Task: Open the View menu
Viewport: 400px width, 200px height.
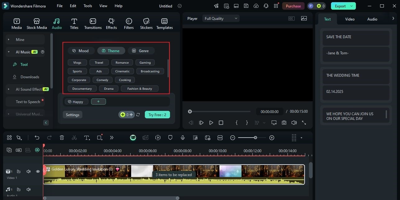Action: pos(103,6)
